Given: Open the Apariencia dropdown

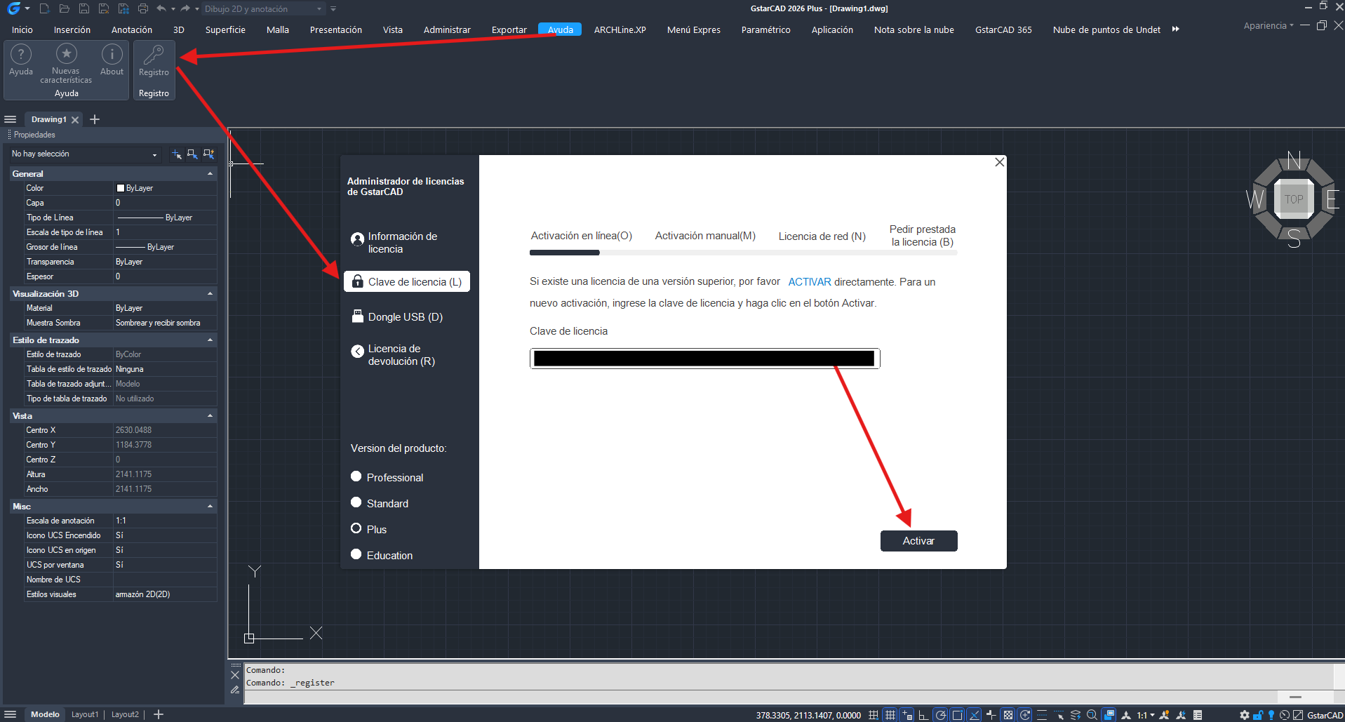Looking at the screenshot, I should pyautogui.click(x=1269, y=26).
